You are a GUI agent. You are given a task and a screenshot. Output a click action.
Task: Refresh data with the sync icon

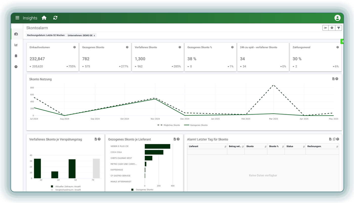(x=55, y=18)
